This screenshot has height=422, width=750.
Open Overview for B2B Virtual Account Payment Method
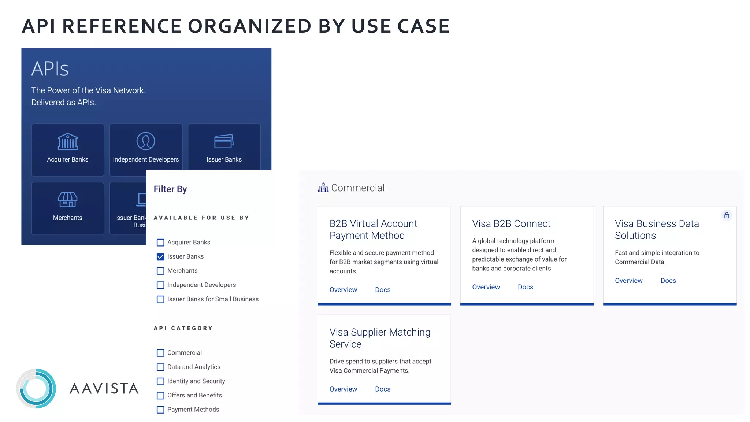click(x=343, y=290)
